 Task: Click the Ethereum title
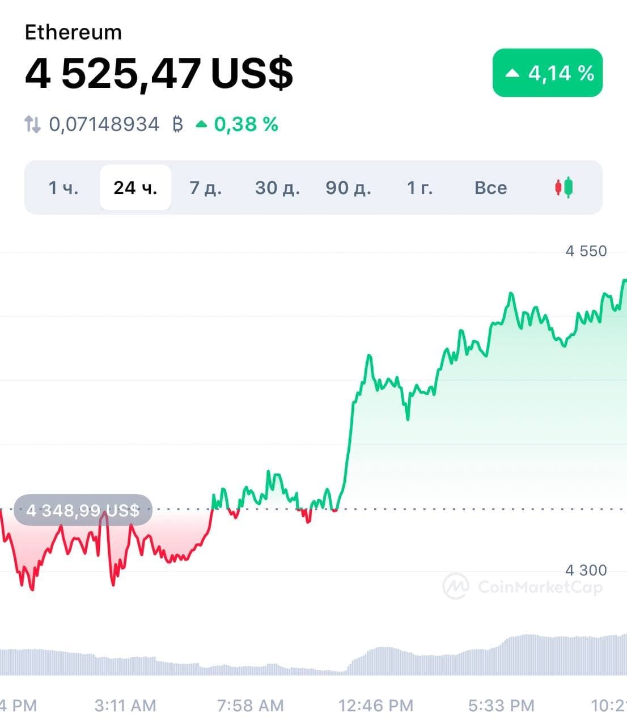(x=73, y=32)
